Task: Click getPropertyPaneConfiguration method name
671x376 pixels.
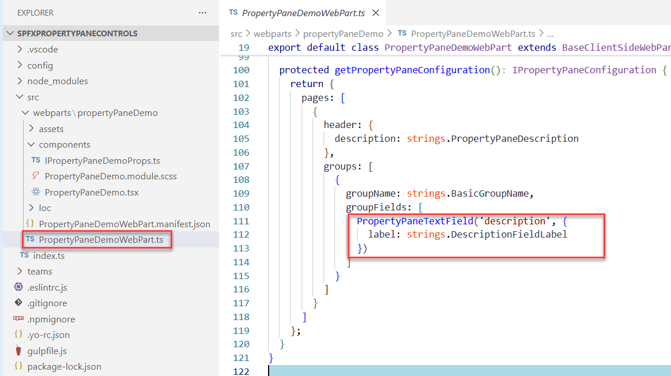Action: pos(412,70)
